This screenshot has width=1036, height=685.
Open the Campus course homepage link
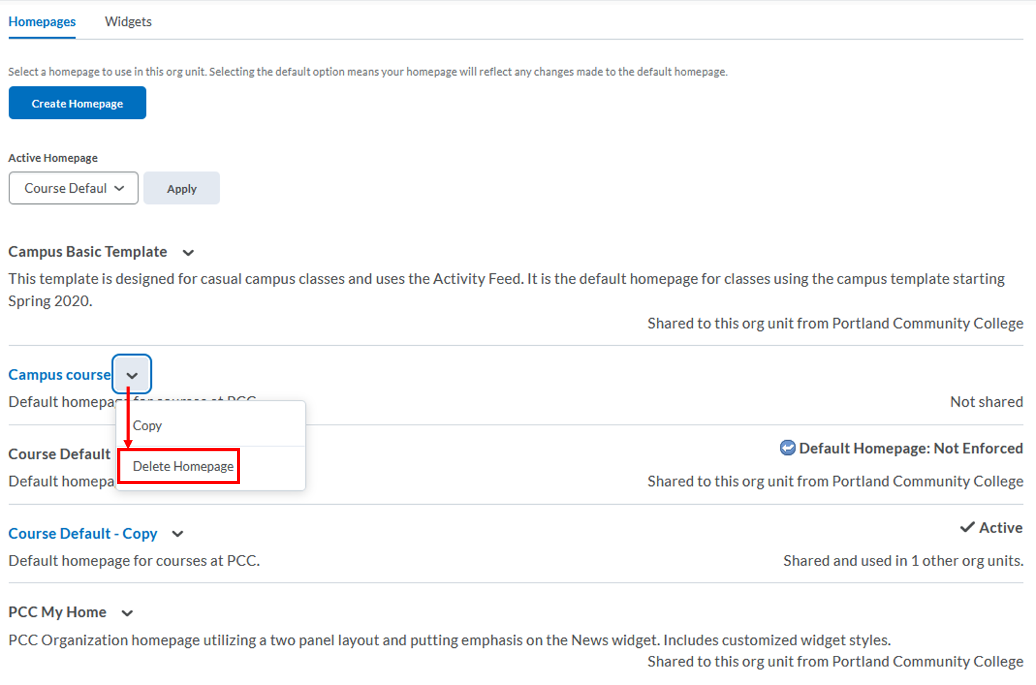click(x=59, y=375)
